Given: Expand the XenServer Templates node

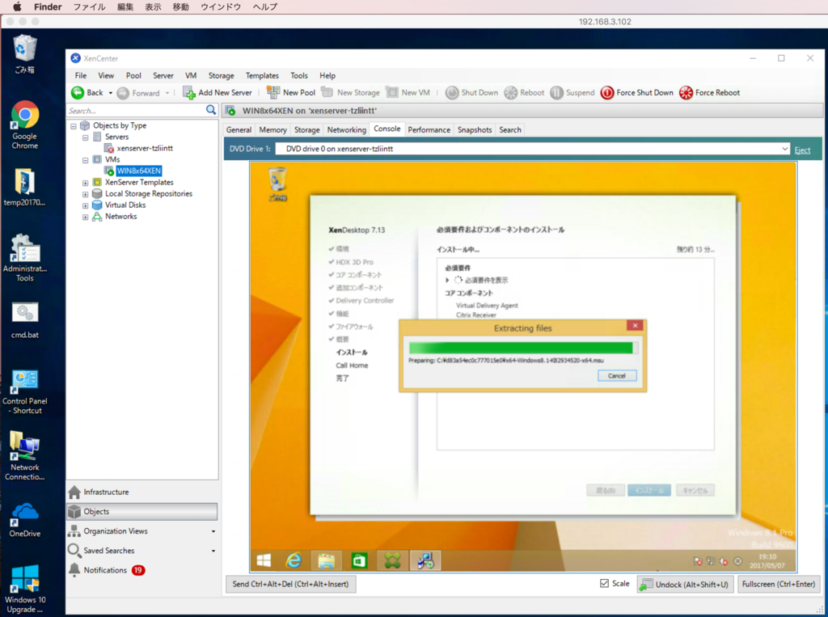Looking at the screenshot, I should (x=85, y=183).
